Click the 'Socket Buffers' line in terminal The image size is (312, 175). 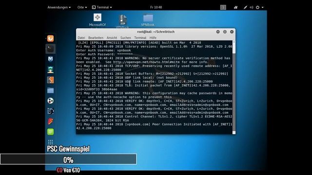click(x=152, y=73)
